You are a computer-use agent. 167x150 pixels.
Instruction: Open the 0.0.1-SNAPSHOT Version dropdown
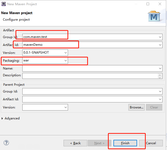66,53
